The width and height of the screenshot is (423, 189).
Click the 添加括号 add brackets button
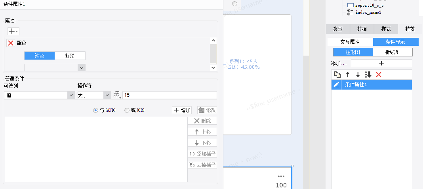click(x=202, y=154)
